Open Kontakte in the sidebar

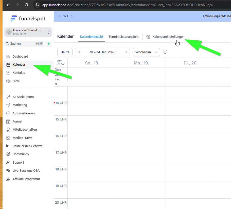click(19, 73)
